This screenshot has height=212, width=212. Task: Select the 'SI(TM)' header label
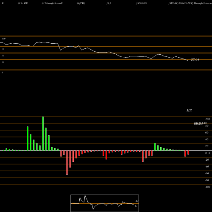pyautogui.click(x=81, y=3)
